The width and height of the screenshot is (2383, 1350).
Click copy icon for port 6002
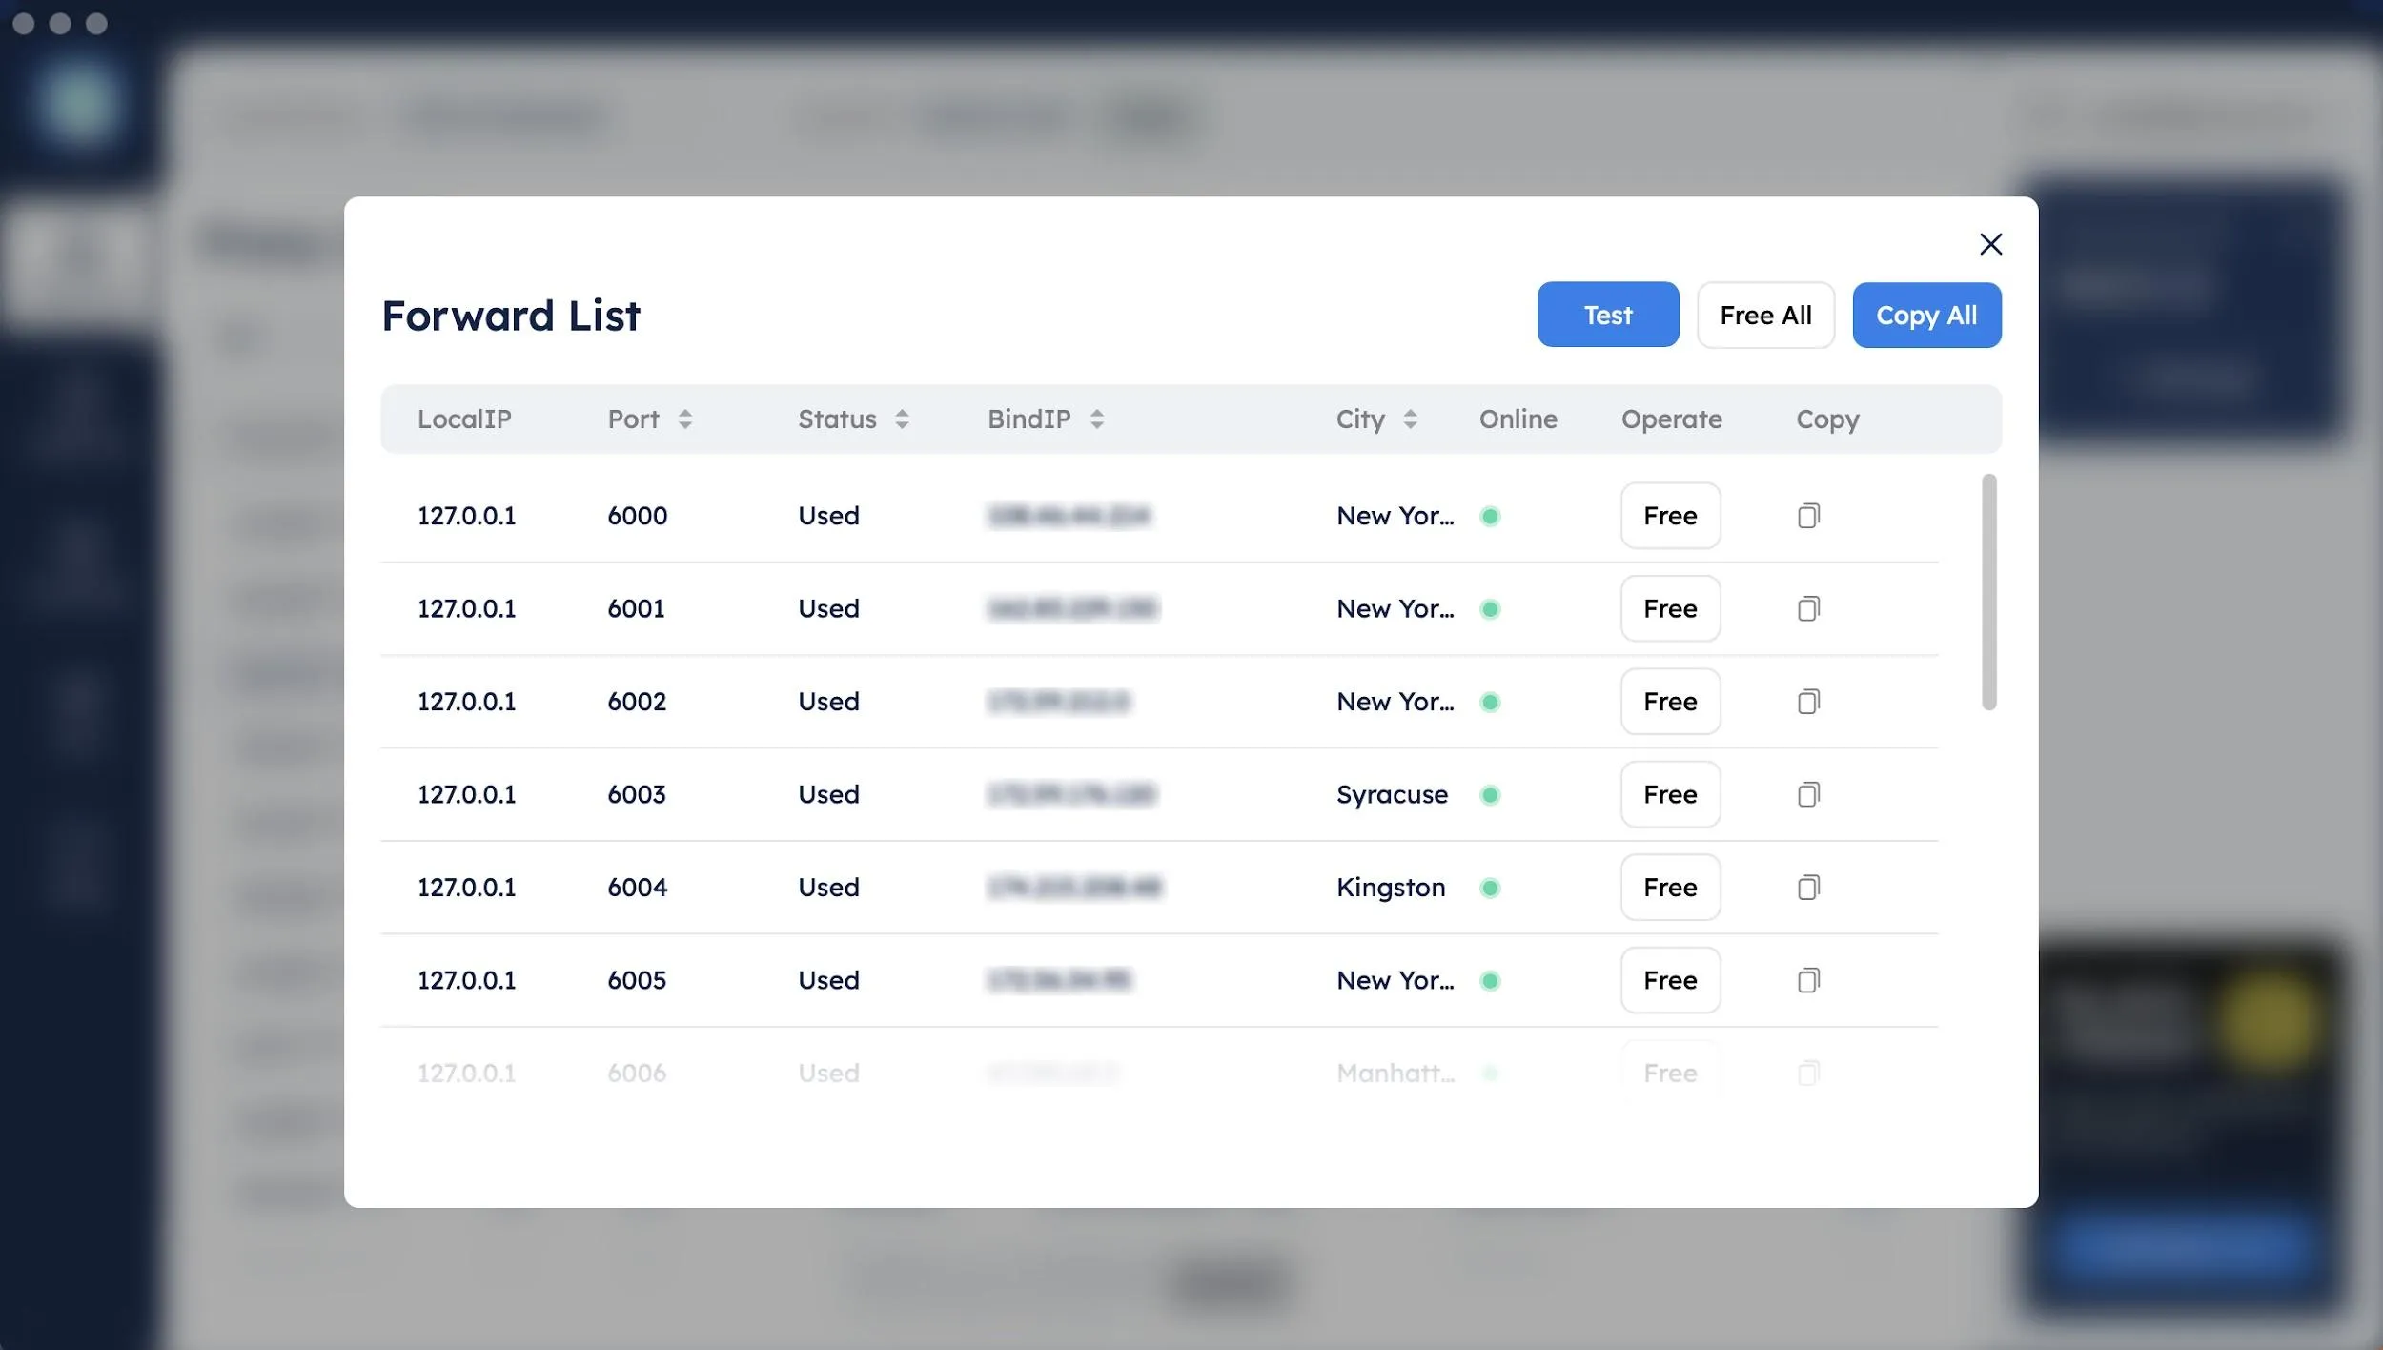coord(1807,702)
